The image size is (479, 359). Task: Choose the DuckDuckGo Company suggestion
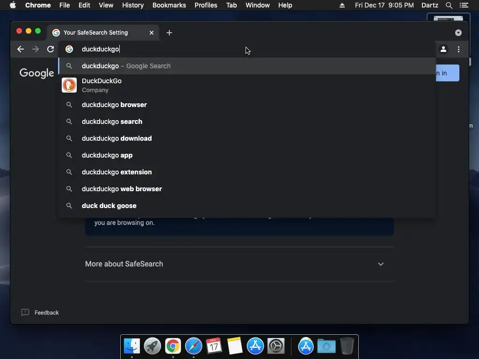pos(247,85)
